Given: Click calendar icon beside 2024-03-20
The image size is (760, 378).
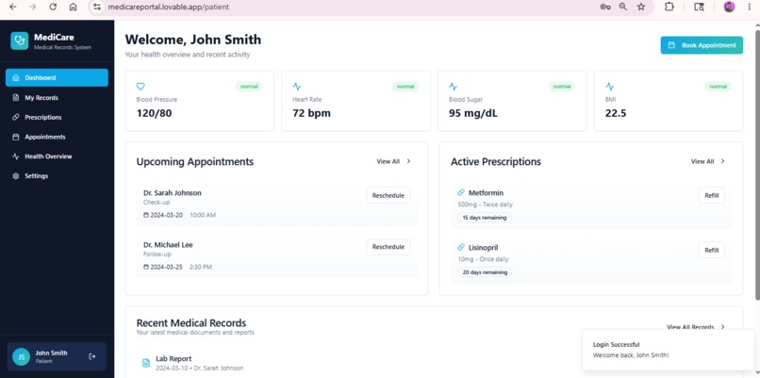Looking at the screenshot, I should point(146,215).
